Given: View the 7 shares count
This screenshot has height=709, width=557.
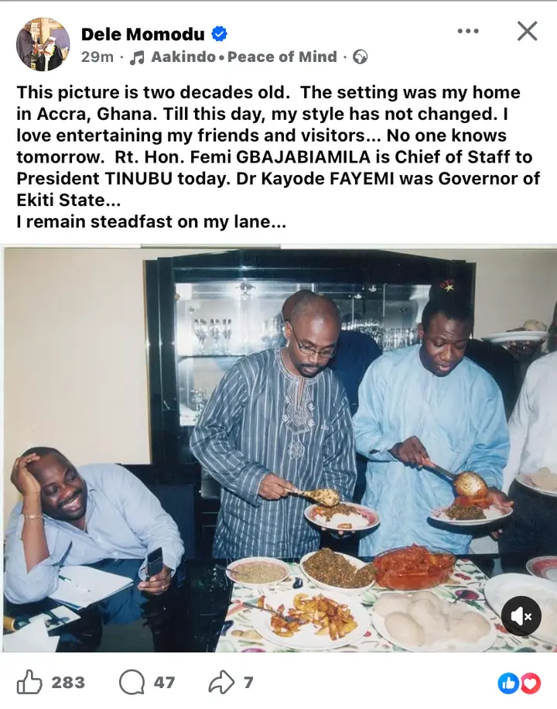Looking at the screenshot, I should pyautogui.click(x=248, y=683).
